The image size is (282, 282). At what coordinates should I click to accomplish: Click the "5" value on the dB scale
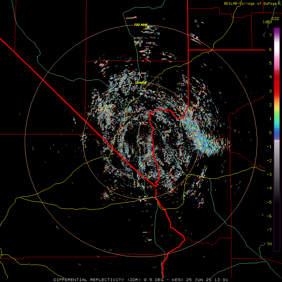[270, 63]
